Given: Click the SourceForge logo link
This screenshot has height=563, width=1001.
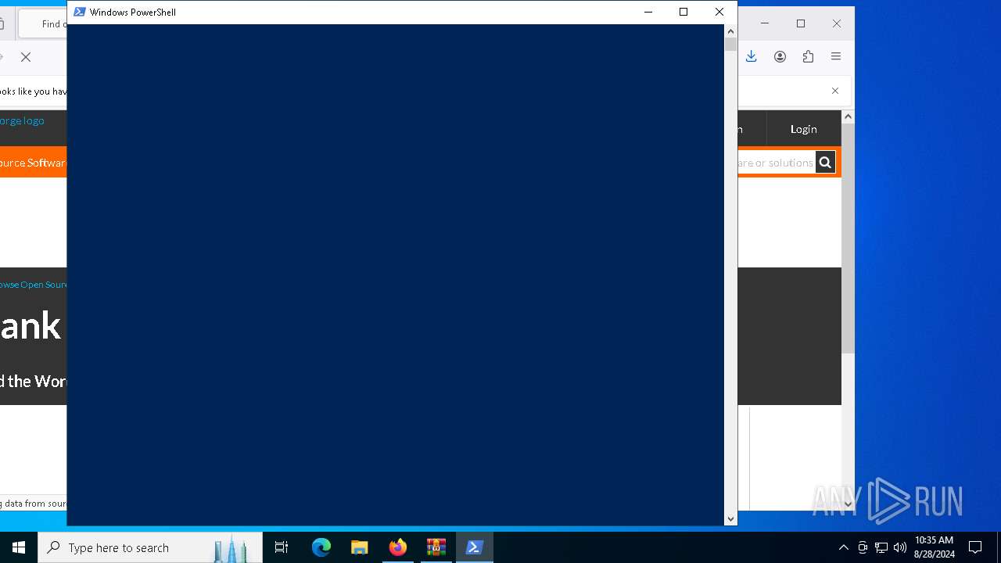Looking at the screenshot, I should coord(22,120).
